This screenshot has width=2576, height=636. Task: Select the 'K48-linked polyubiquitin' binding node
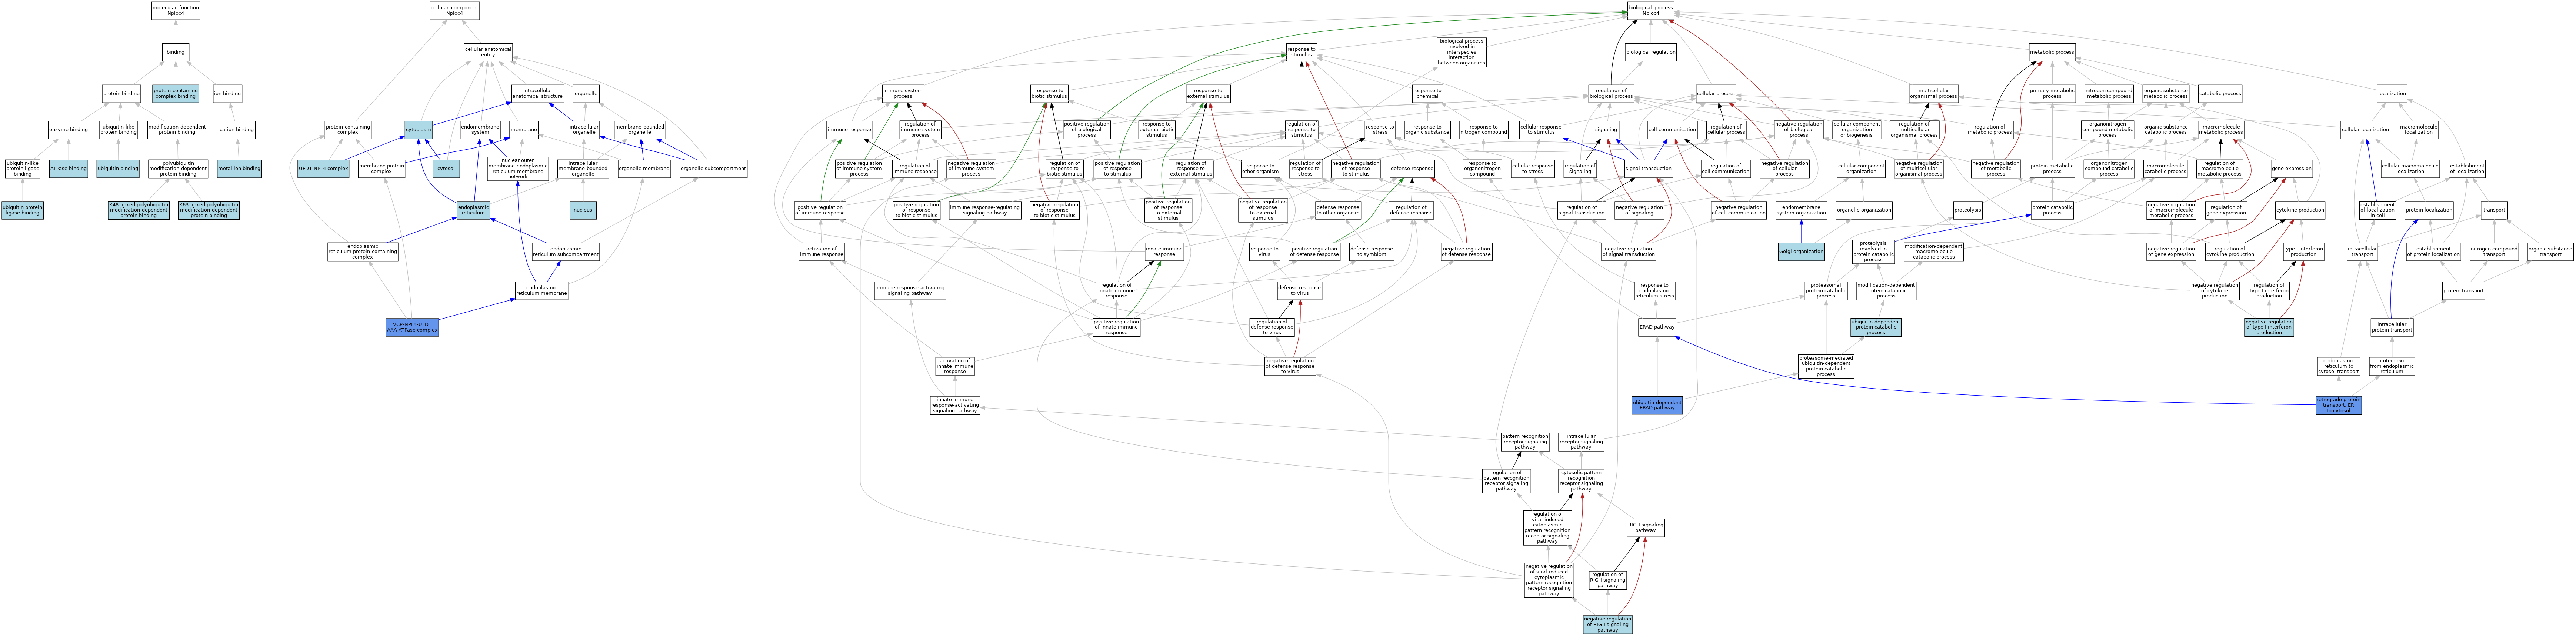[139, 210]
